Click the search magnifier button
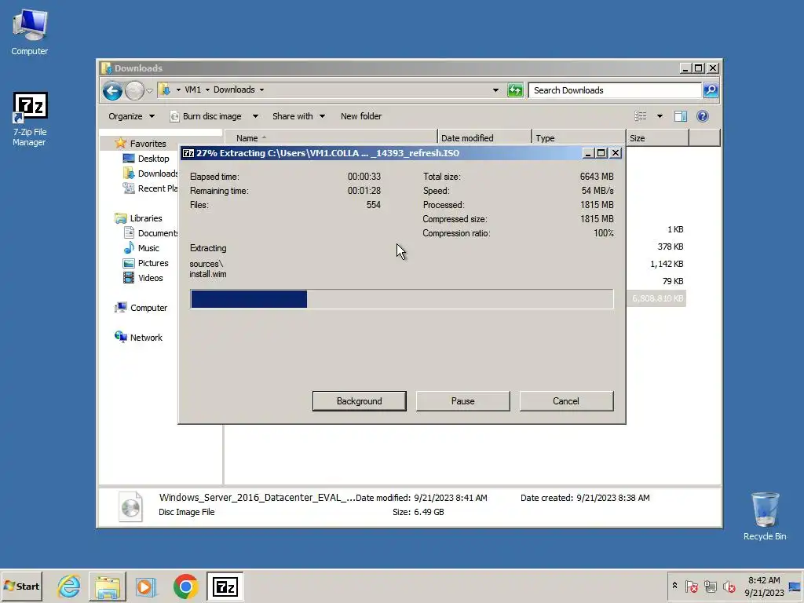This screenshot has height=603, width=804. [710, 90]
